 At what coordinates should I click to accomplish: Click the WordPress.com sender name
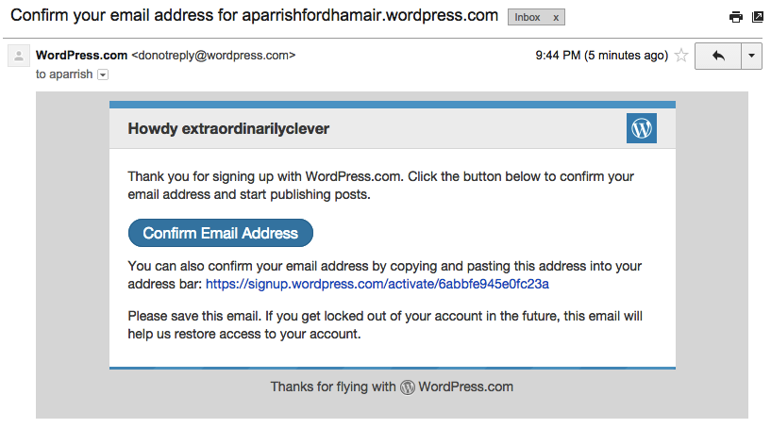[81, 55]
